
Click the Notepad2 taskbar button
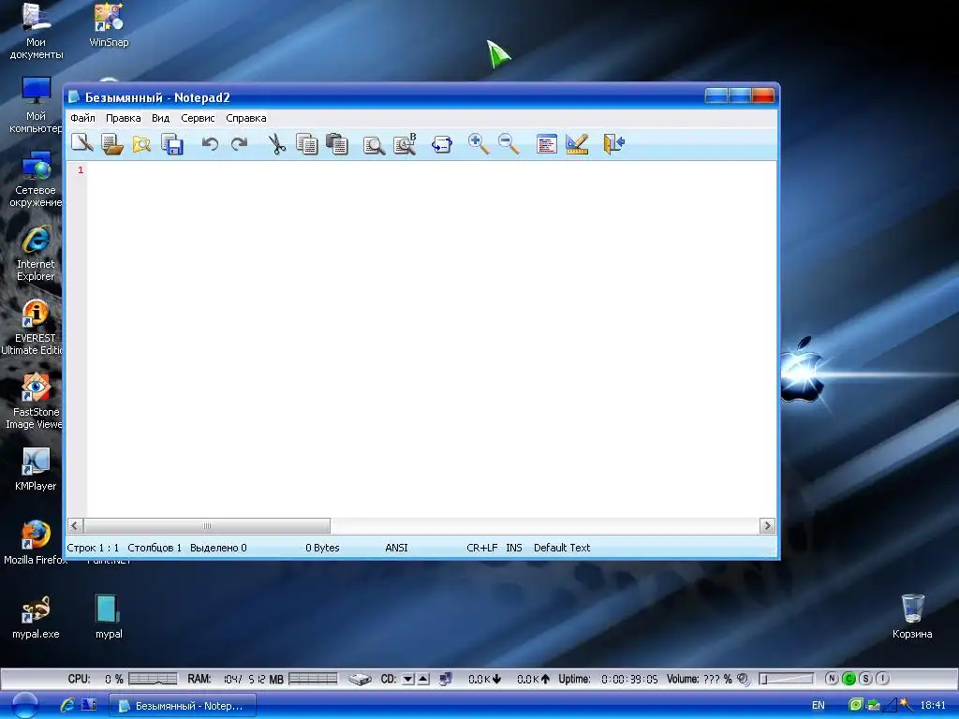(183, 706)
